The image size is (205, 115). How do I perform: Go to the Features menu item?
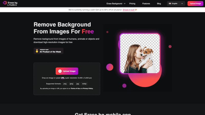point(146,4)
